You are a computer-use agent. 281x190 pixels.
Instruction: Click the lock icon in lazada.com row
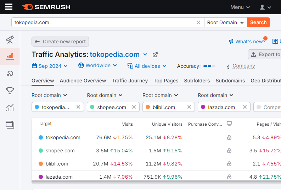click(x=229, y=177)
